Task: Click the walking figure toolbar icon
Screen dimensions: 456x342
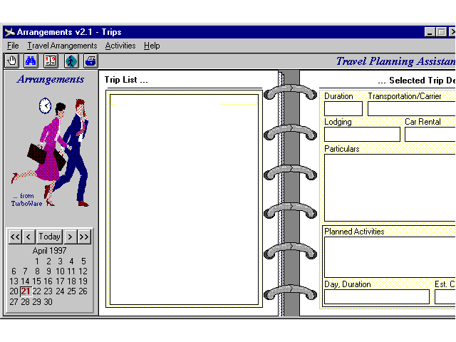Action: click(x=71, y=61)
